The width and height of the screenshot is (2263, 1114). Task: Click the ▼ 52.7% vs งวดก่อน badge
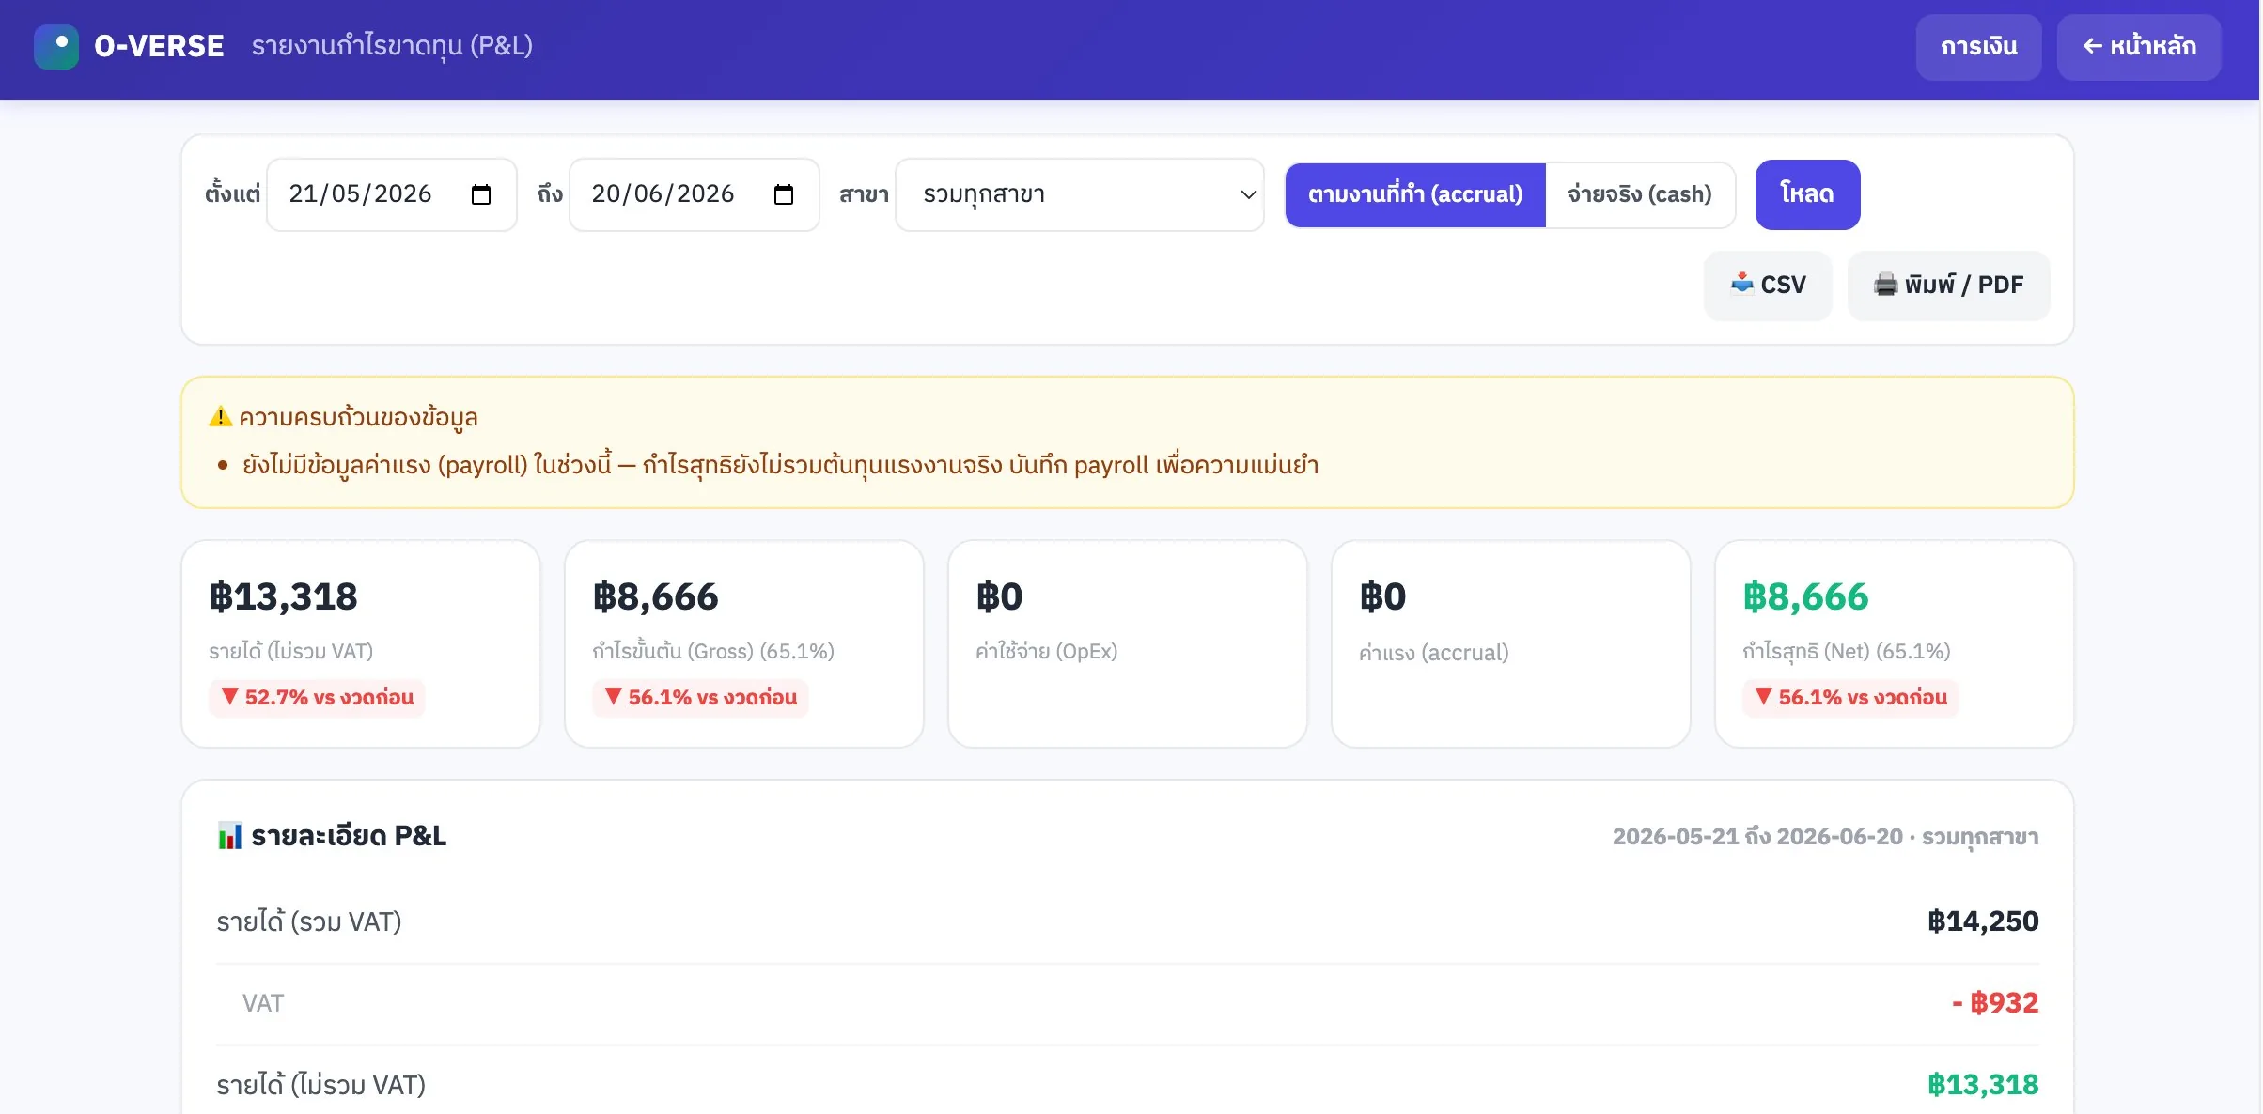pos(318,697)
